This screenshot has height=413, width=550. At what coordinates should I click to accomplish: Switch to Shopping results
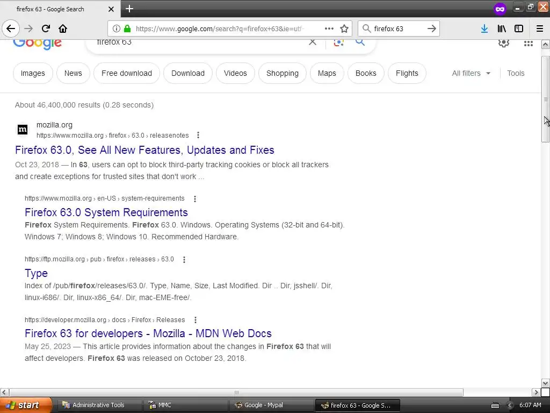[283, 73]
